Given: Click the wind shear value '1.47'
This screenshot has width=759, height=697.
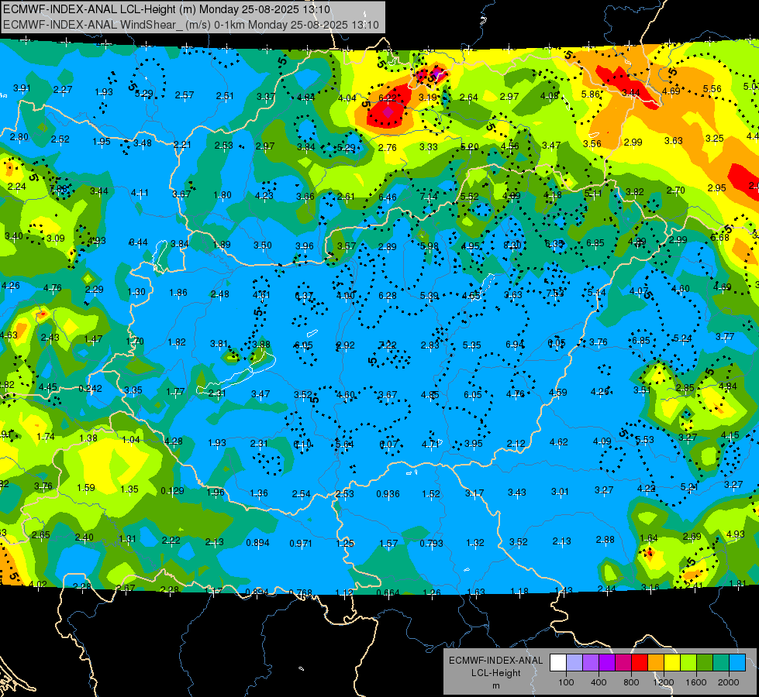Looking at the screenshot, I should [x=93, y=338].
